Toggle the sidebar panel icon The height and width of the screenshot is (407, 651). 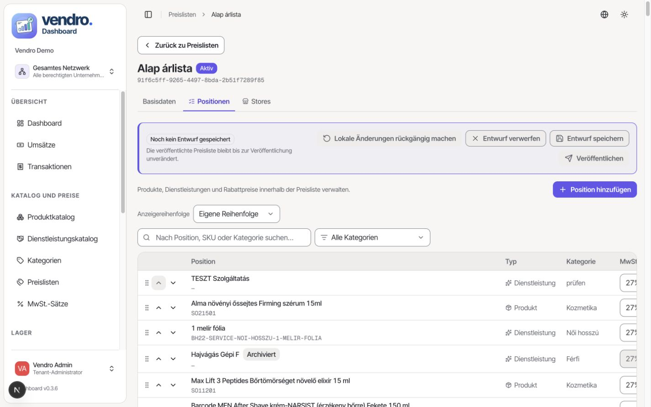coord(148,15)
